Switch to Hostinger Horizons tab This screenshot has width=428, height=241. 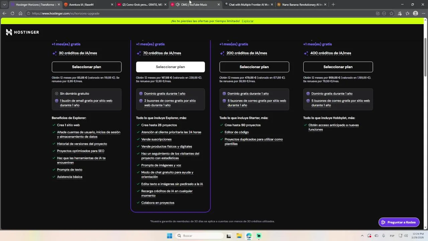pyautogui.click(x=35, y=4)
